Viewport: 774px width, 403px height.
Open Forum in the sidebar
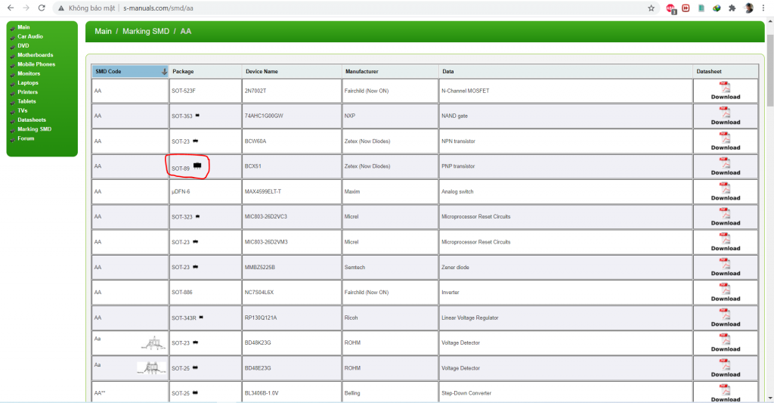[x=26, y=138]
